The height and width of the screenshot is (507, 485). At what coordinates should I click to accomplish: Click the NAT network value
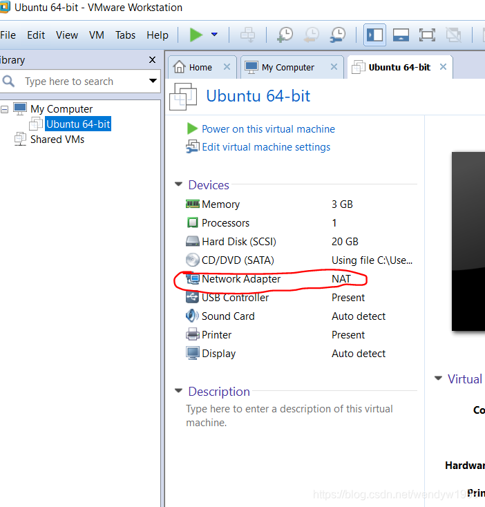pyautogui.click(x=341, y=279)
